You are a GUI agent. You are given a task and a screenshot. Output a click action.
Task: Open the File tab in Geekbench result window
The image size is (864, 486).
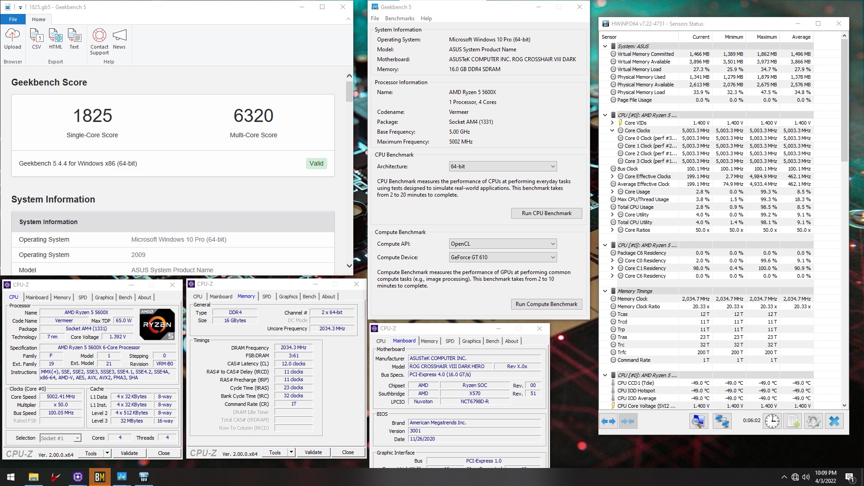point(13,19)
